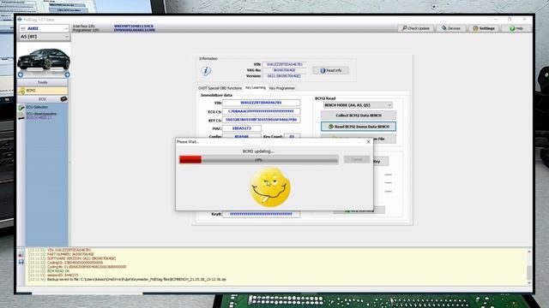Select the ECU Selection item
The height and width of the screenshot is (308, 549).
point(37,107)
